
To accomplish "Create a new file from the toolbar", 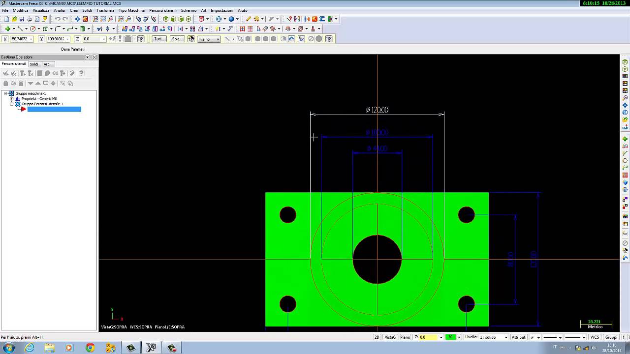I will click(x=6, y=19).
